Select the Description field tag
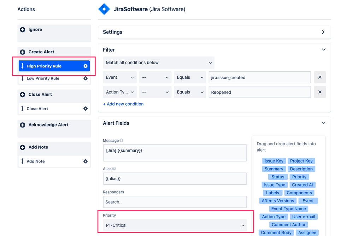 tap(301, 169)
